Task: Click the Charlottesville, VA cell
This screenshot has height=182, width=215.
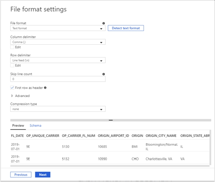Action: tap(159, 159)
